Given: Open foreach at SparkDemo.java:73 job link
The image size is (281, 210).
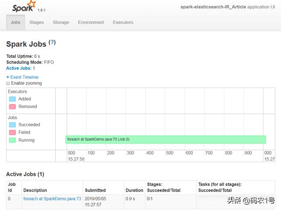Looking at the screenshot, I should (x=52, y=199).
